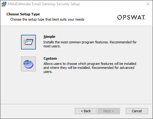Click the MetaDefender Email Gateway Security Setup title
The width and height of the screenshot is (153, 119).
click(44, 4)
